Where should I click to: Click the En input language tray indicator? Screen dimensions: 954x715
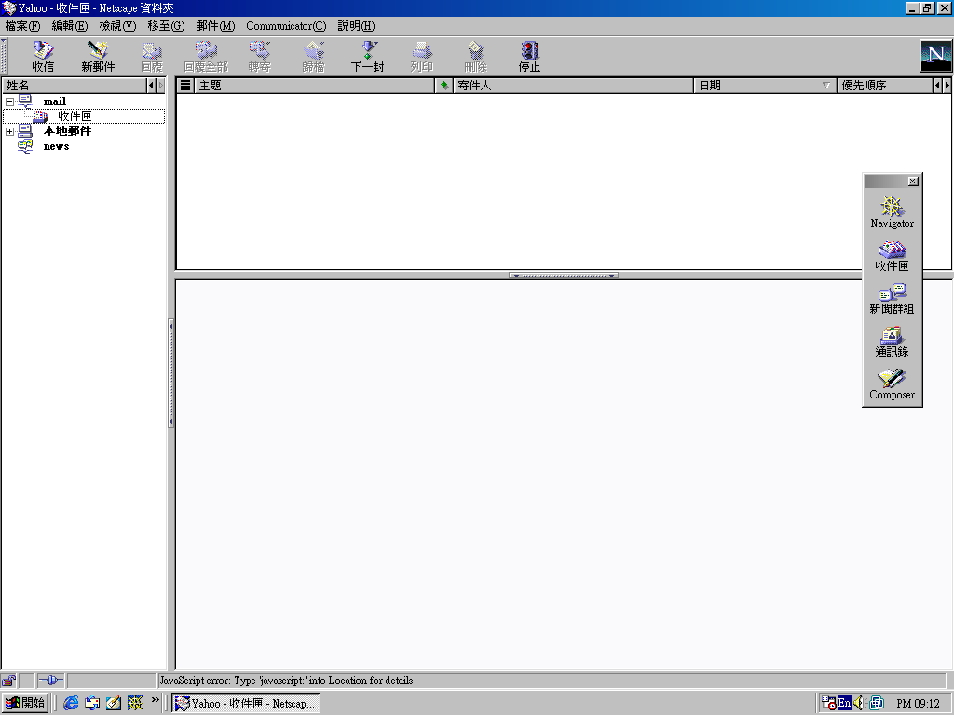[x=844, y=703]
